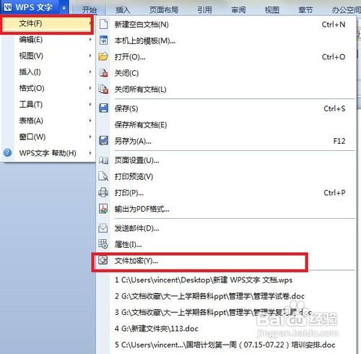The image size is (361, 354).
Task: Switch to the 引用 ribbon tab
Action: [x=204, y=10]
